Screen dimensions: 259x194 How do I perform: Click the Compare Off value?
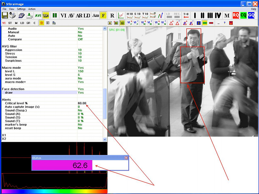(80, 39)
